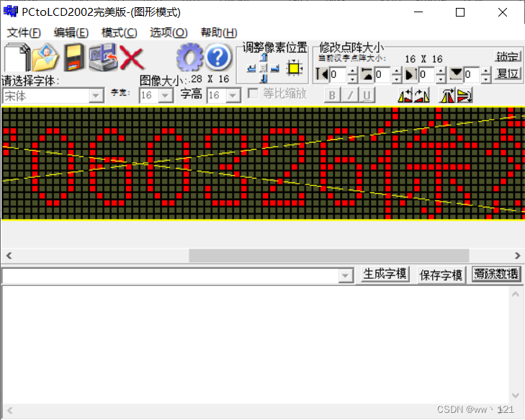Screen dimensions: 525x420
Task: Increase the left-edge value with up spinner
Action: coord(352,71)
